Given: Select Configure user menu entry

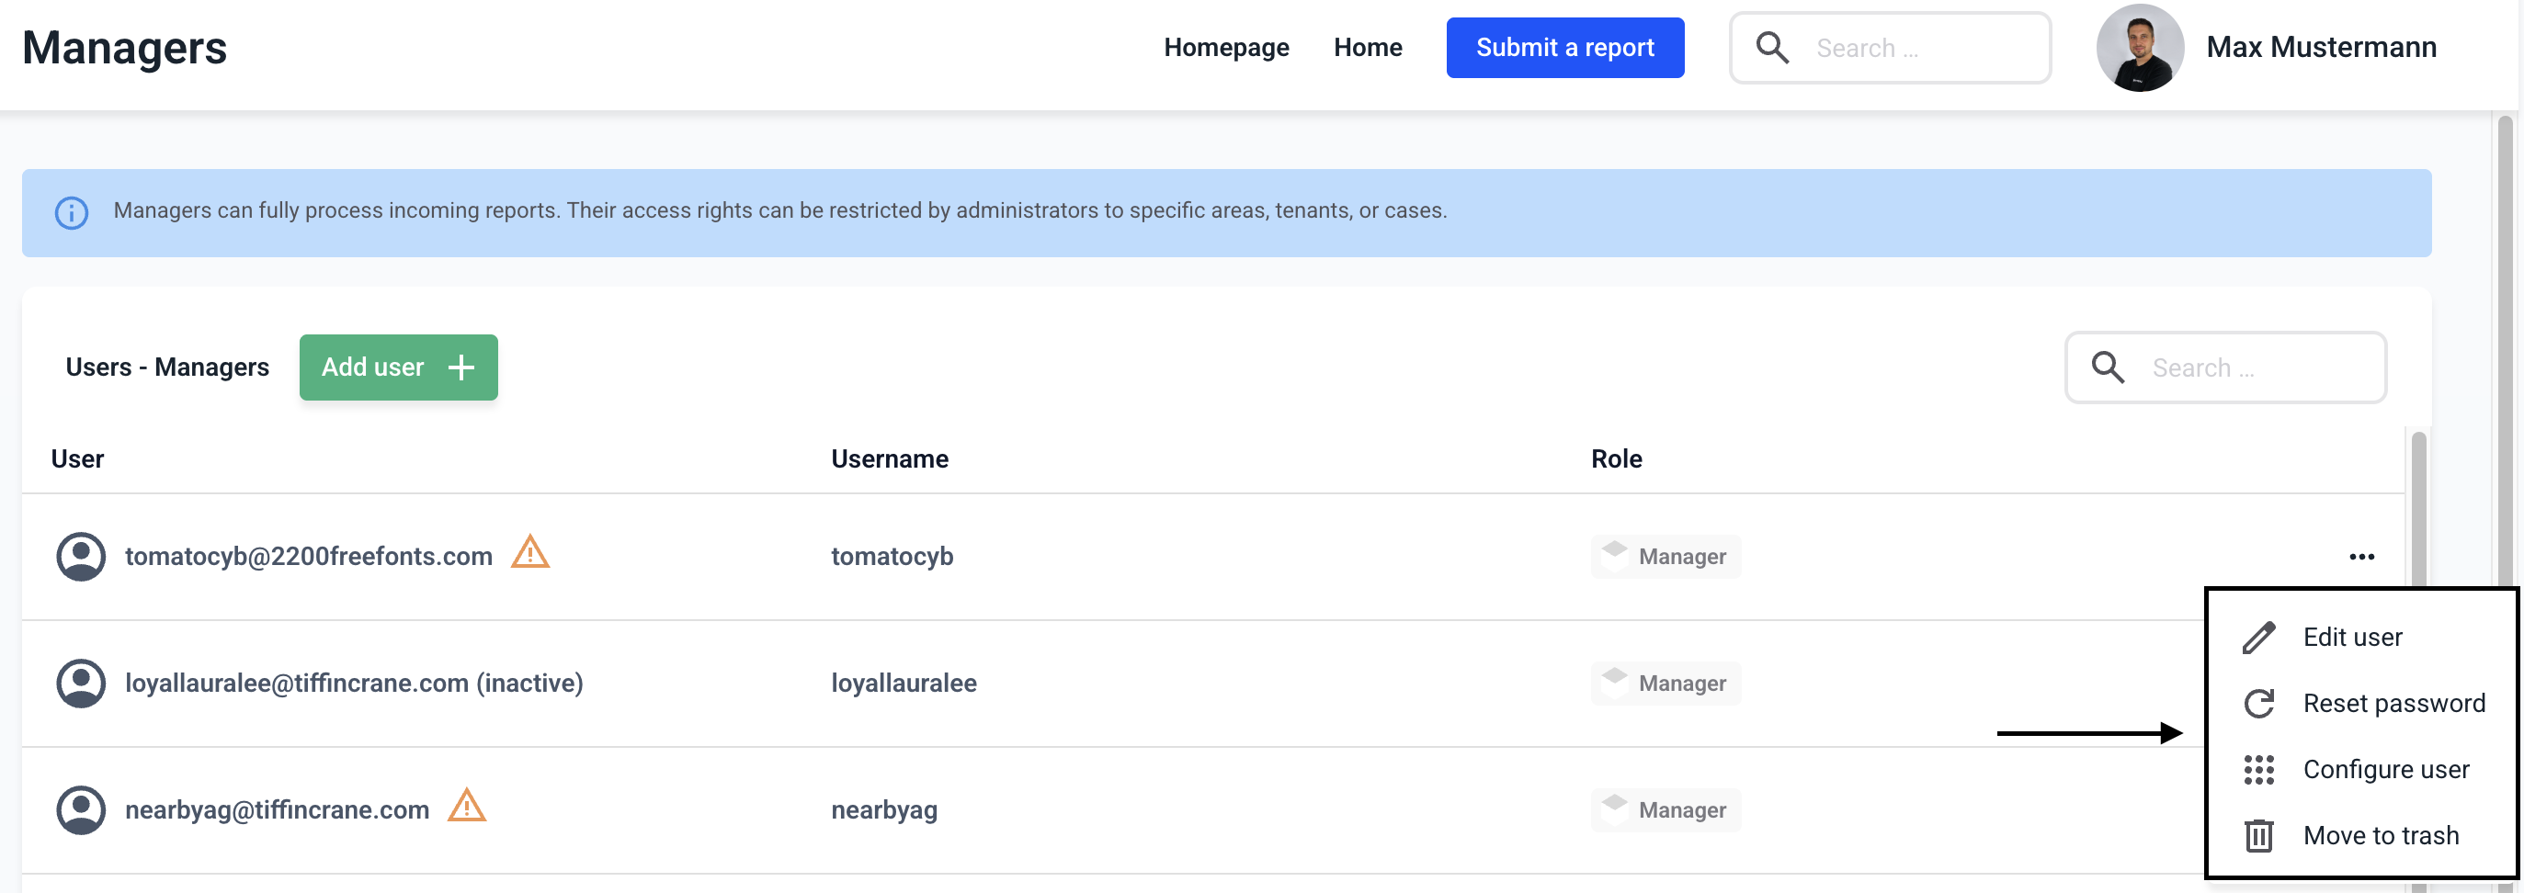Looking at the screenshot, I should [2385, 770].
